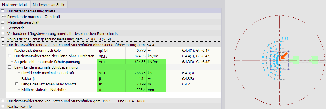This screenshot has height=109, width=326.
Task: Select the Nachweiskriterium nach 6.4.4 row
Action: [x=114, y=50]
